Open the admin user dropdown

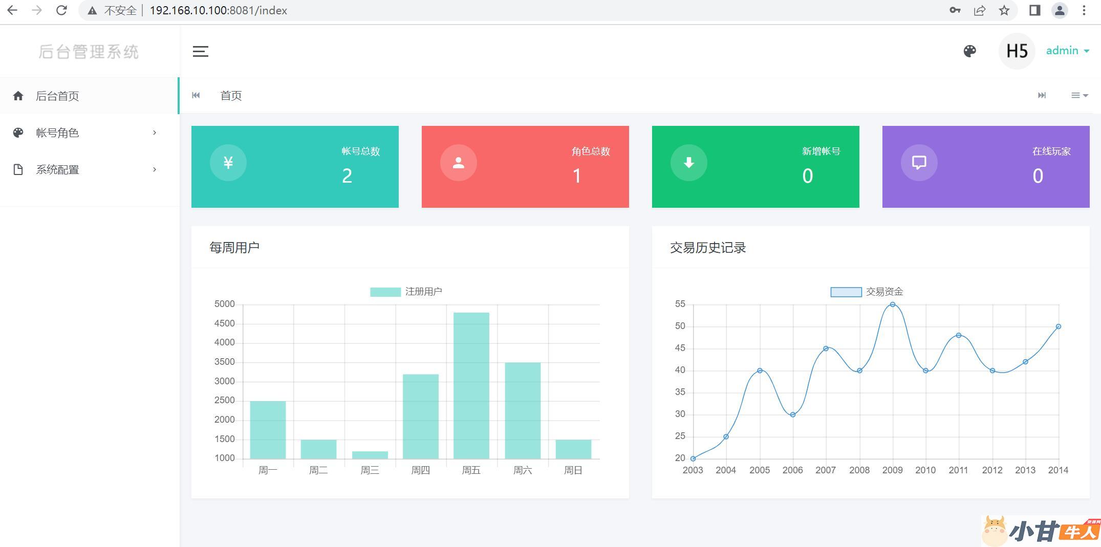[1067, 51]
